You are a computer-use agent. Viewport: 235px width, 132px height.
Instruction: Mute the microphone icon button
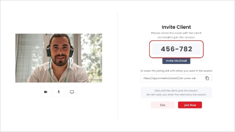point(59,92)
